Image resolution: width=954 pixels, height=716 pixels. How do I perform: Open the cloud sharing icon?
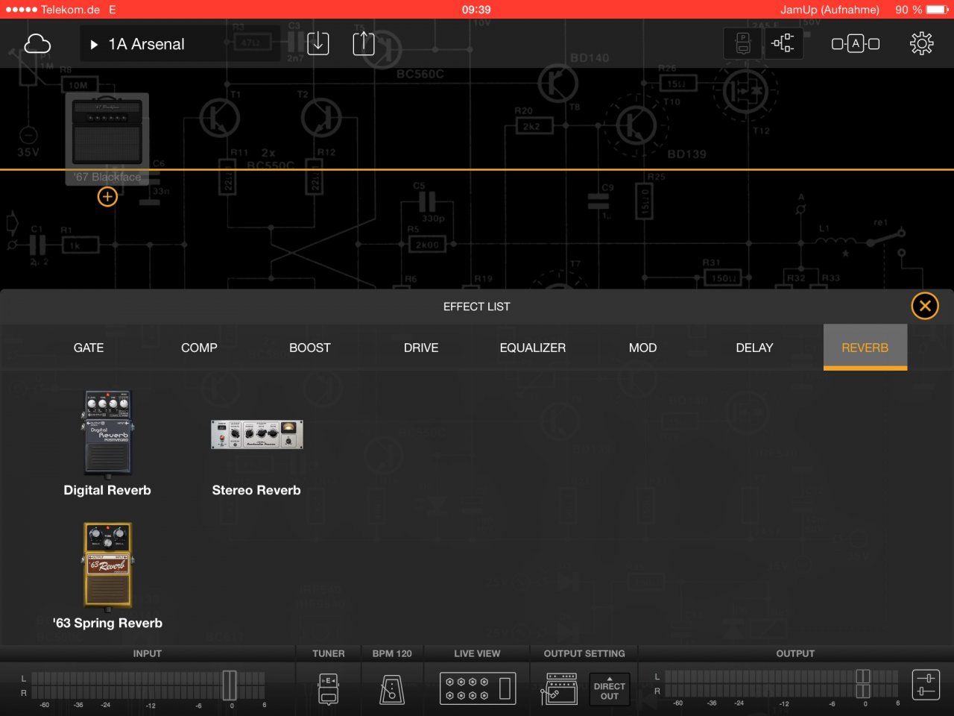click(x=37, y=44)
